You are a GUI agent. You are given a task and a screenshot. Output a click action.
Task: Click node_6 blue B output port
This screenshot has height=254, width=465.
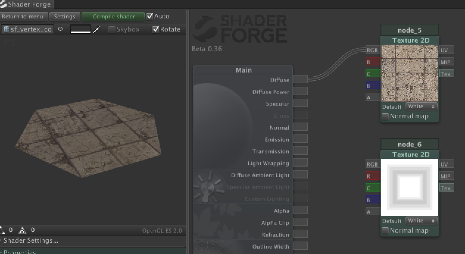[373, 200]
